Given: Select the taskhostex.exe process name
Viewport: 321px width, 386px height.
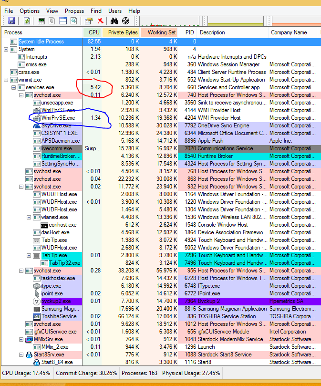Looking at the screenshot, I should click(58, 278).
